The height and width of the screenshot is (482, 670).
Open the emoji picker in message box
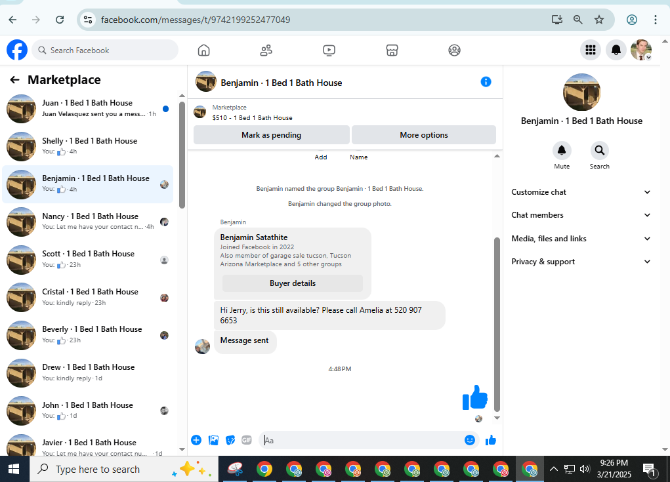click(470, 440)
